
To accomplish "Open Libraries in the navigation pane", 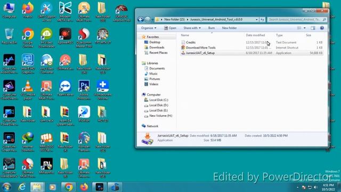I will [x=152, y=63].
